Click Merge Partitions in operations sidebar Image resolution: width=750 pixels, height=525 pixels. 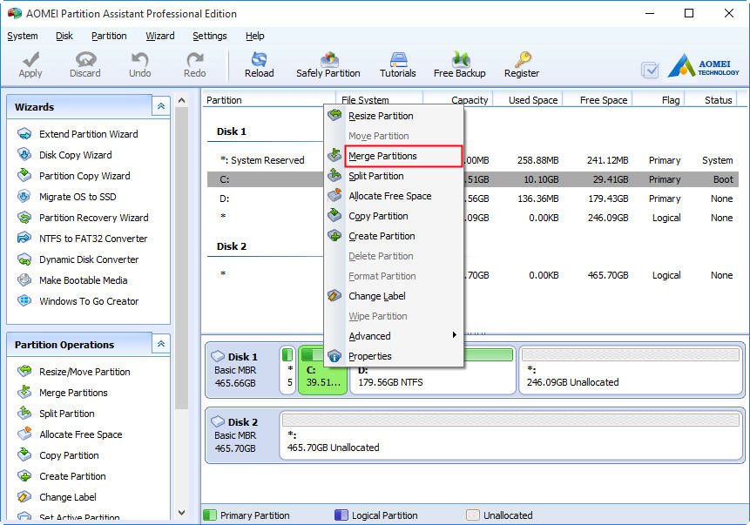coord(73,393)
